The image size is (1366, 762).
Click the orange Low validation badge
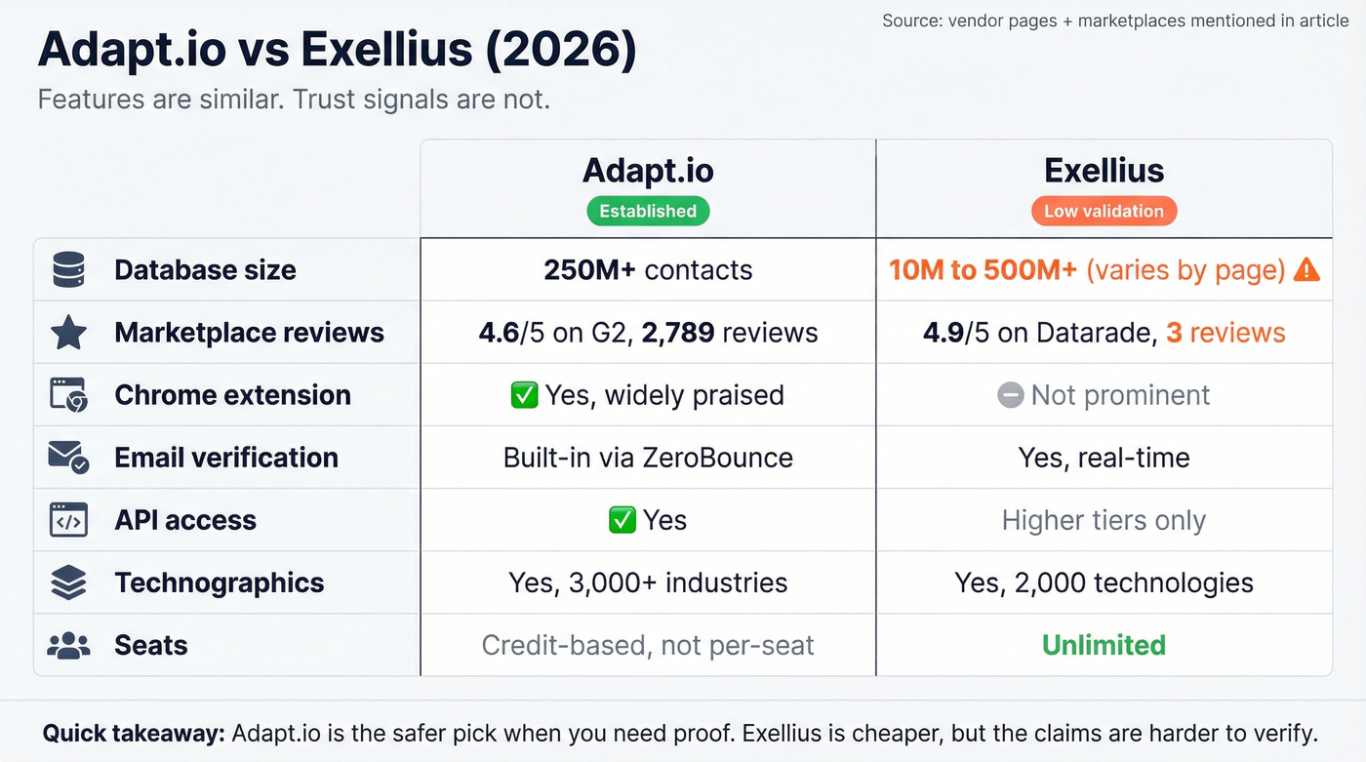click(1104, 211)
